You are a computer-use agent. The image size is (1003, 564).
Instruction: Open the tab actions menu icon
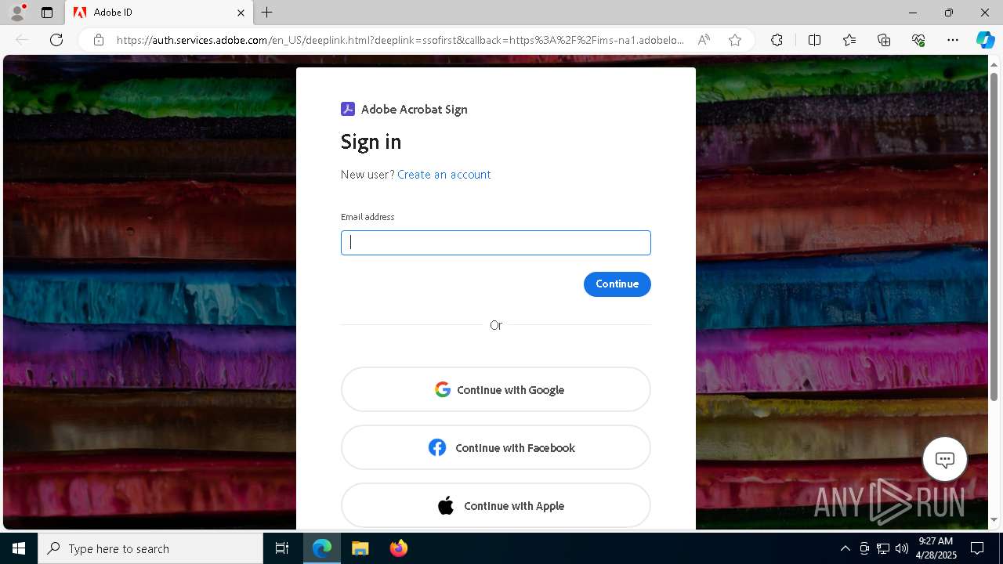click(x=47, y=13)
